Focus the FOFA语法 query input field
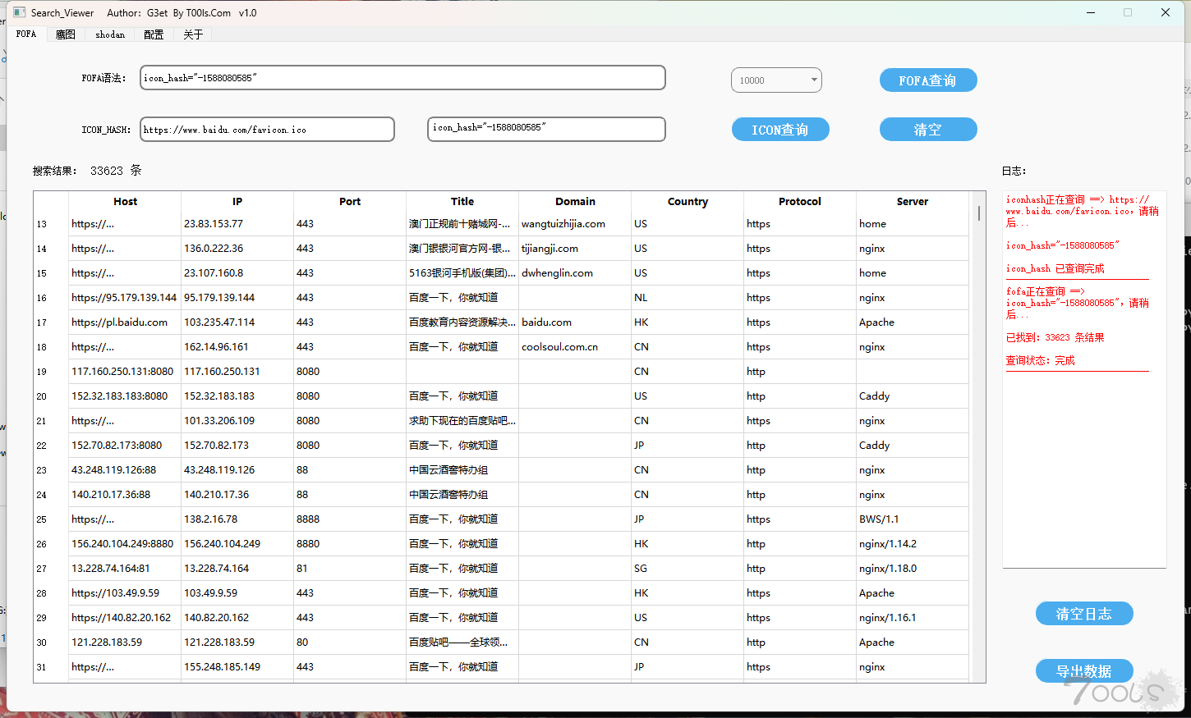 pyautogui.click(x=402, y=78)
